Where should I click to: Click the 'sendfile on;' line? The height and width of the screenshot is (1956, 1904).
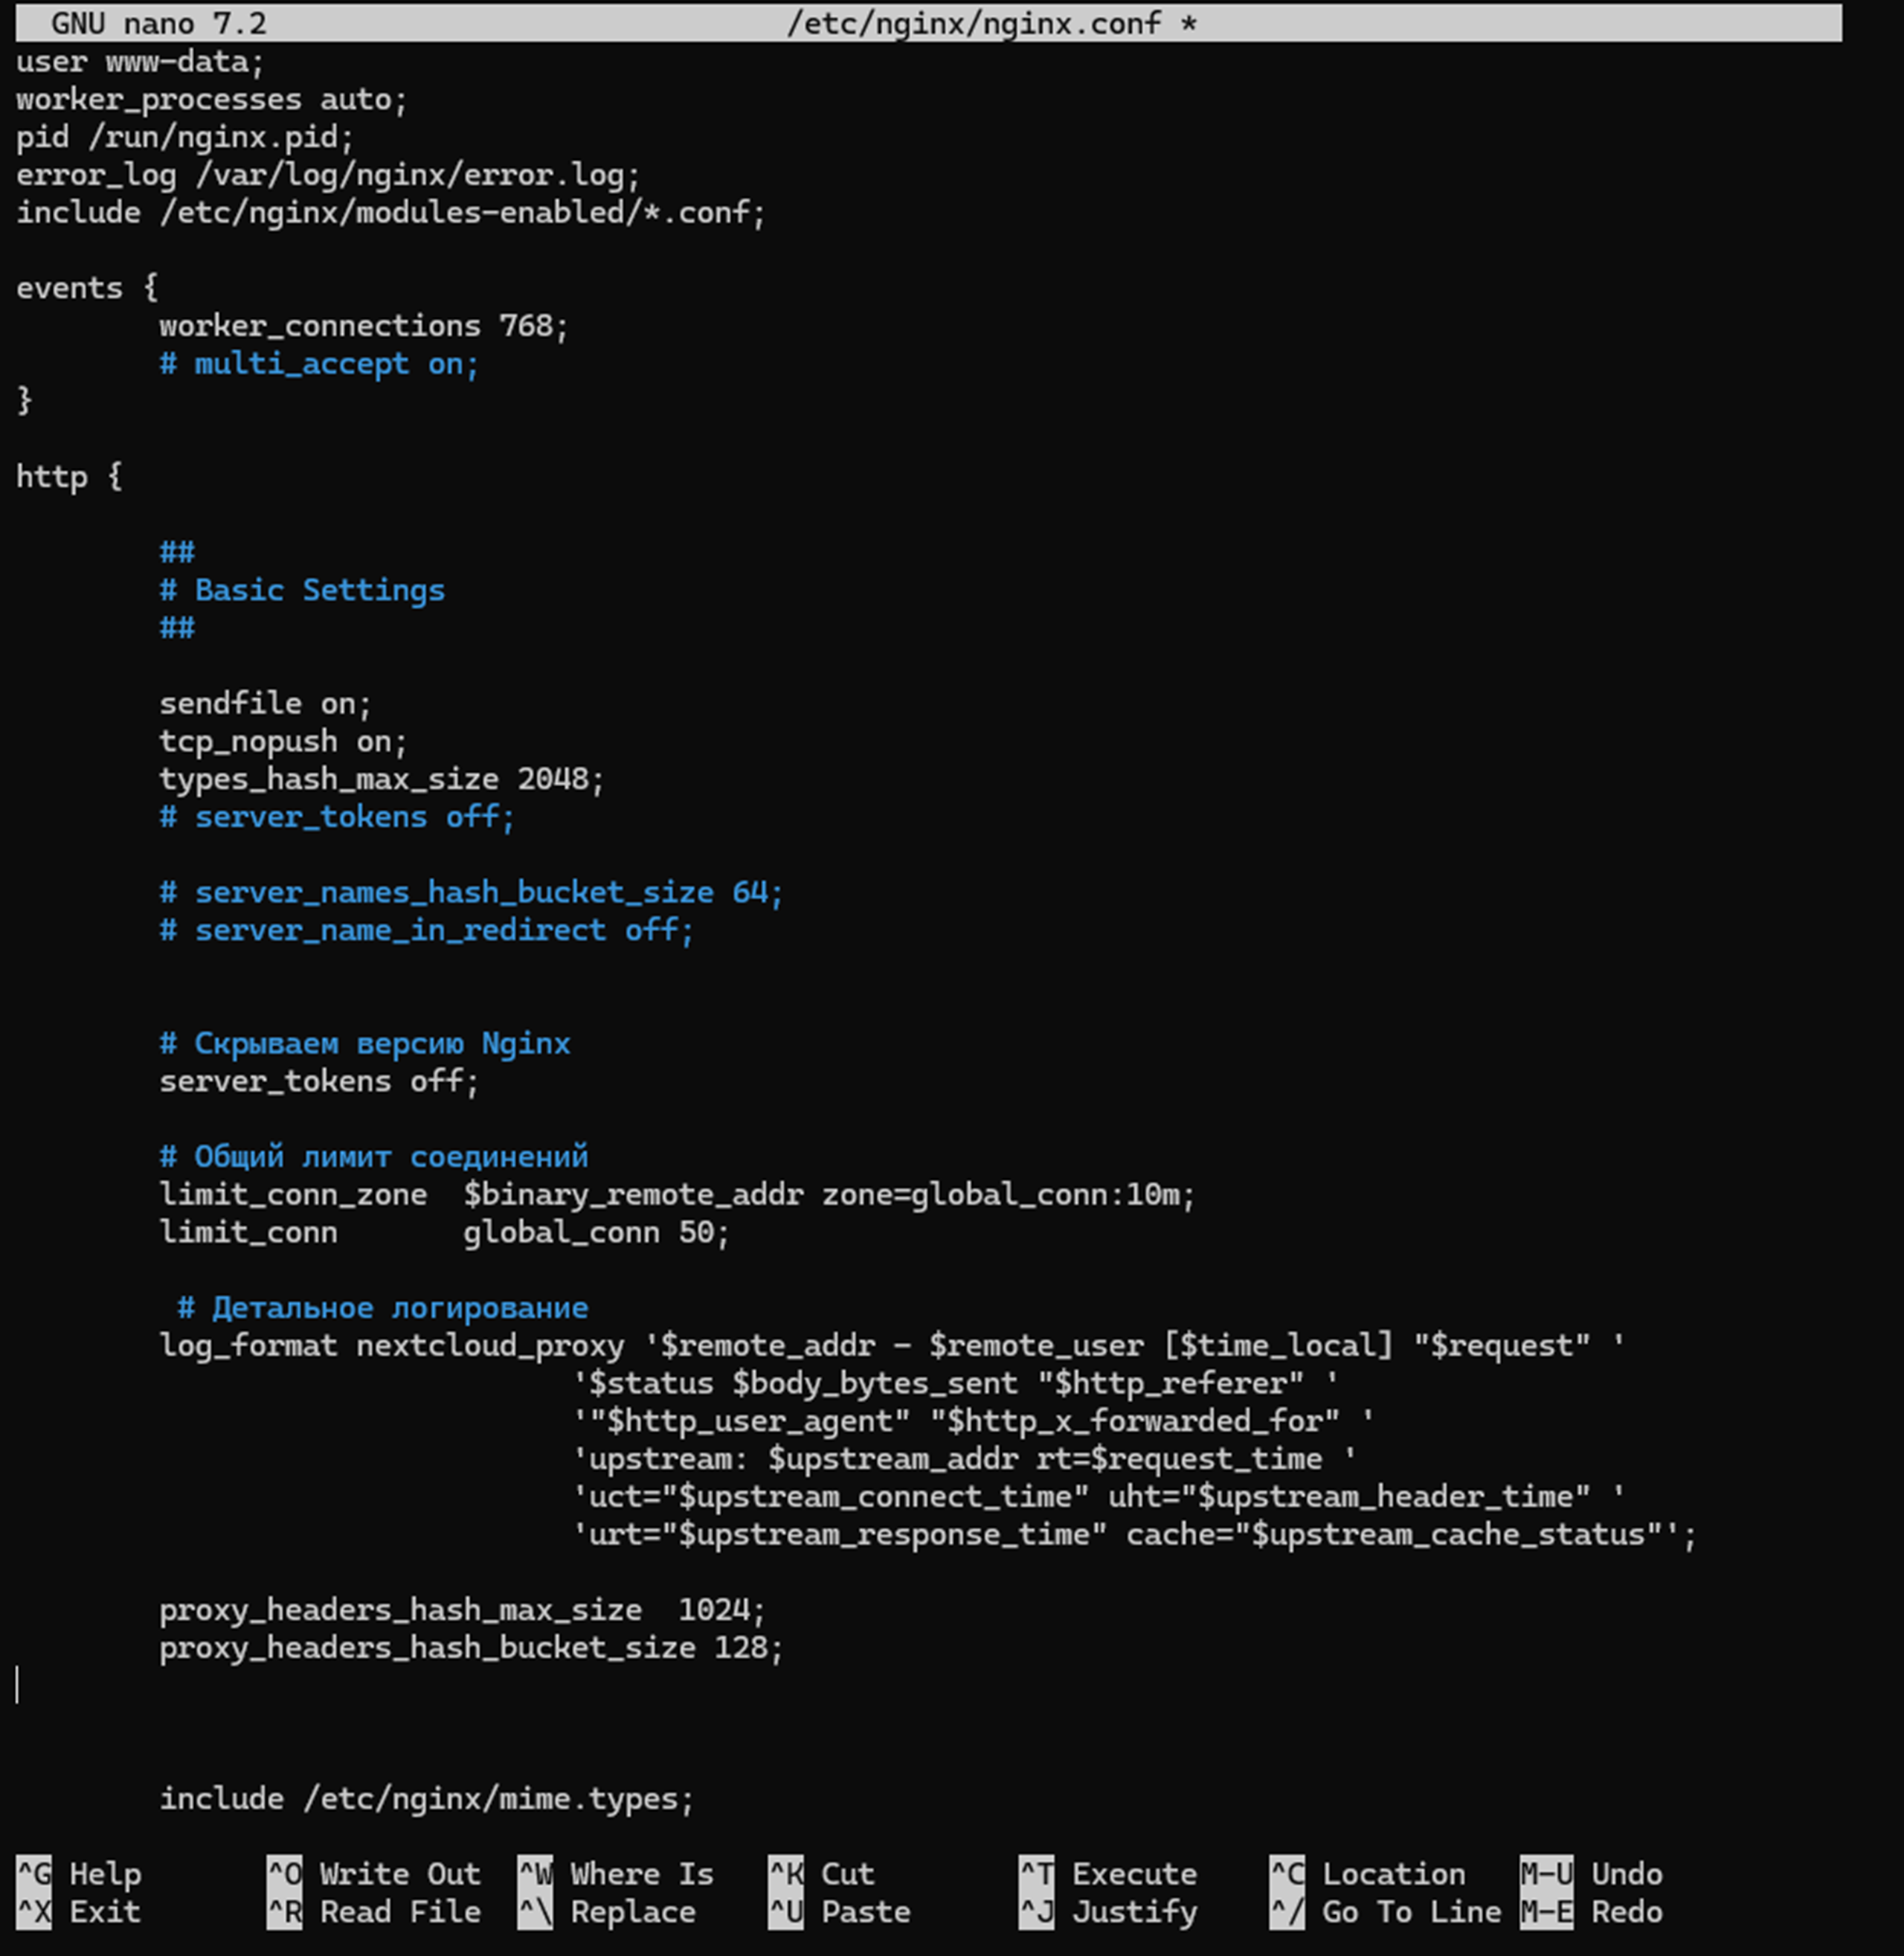tap(265, 704)
